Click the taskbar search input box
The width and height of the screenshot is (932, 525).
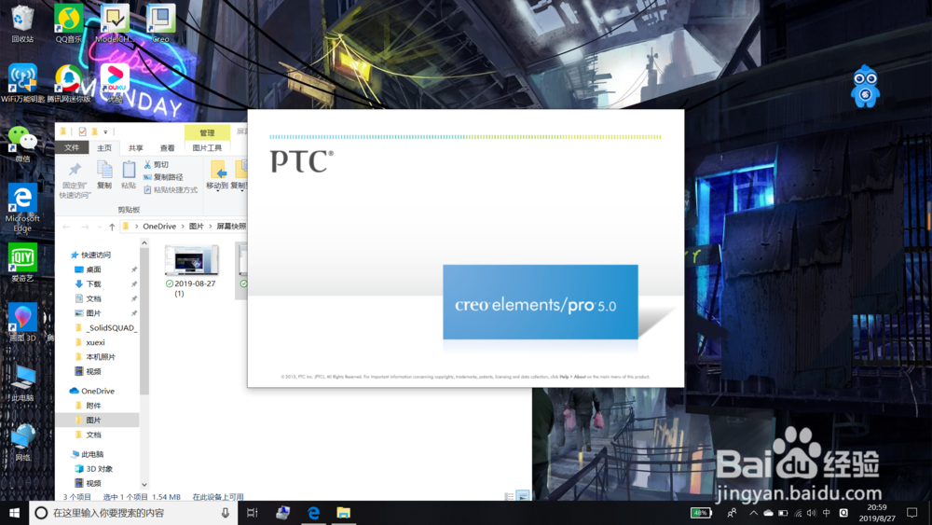coord(132,513)
